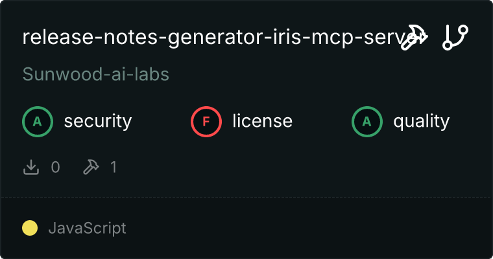Click the dashed divider above the footer
The width and height of the screenshot is (493, 259).
[x=246, y=197]
